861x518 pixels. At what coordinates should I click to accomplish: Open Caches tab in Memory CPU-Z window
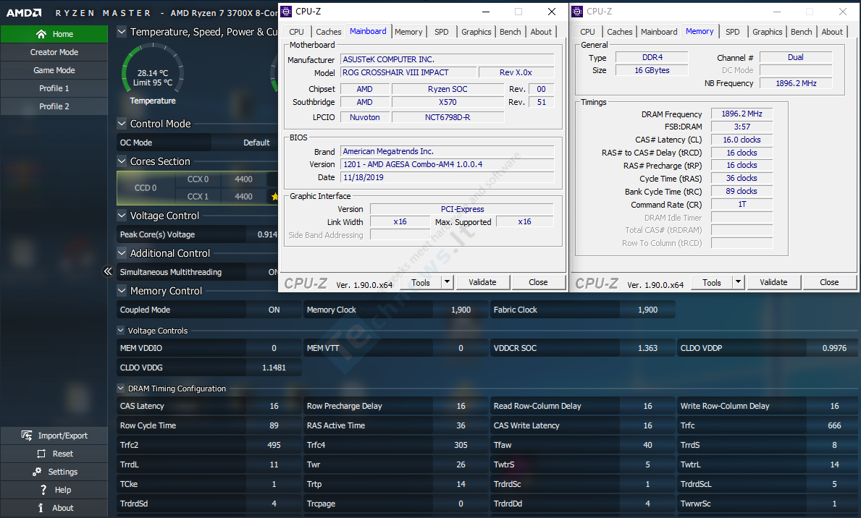coord(619,32)
